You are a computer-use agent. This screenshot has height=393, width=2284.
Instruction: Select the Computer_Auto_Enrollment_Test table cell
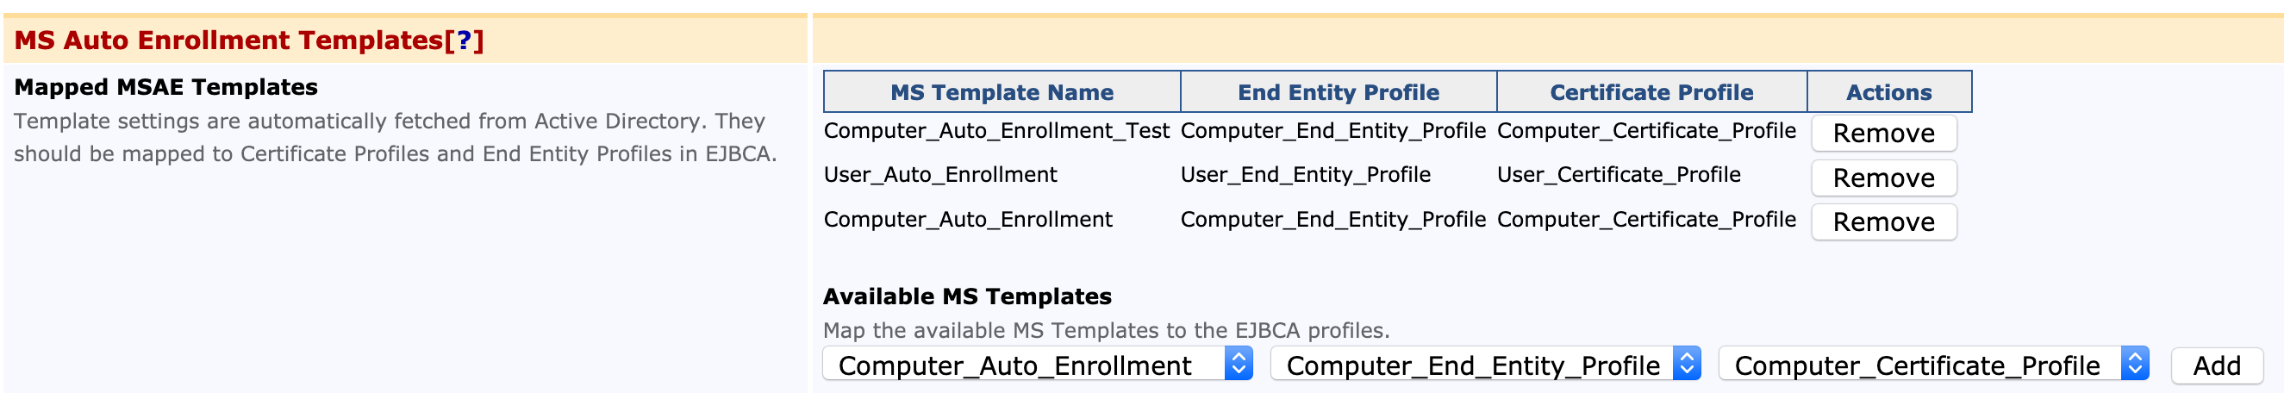coord(995,131)
